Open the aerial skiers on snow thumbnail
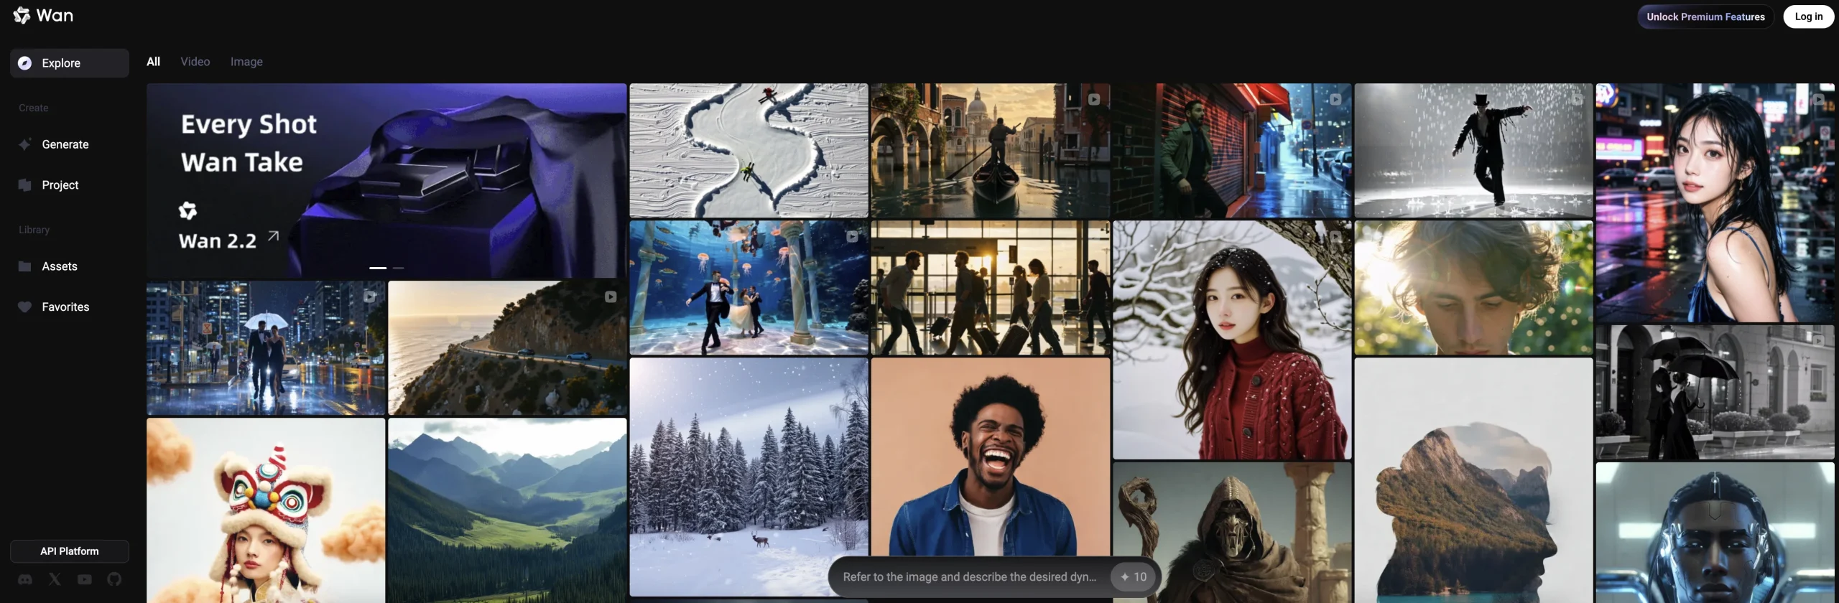Viewport: 1839px width, 603px height. coord(749,151)
